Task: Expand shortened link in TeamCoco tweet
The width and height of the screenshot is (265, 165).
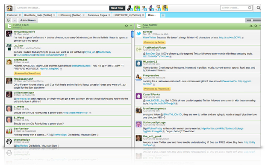Action: click(x=61, y=69)
